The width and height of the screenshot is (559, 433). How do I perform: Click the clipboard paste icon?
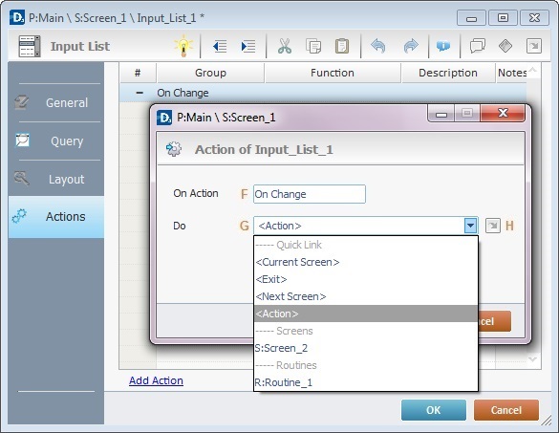[342, 46]
